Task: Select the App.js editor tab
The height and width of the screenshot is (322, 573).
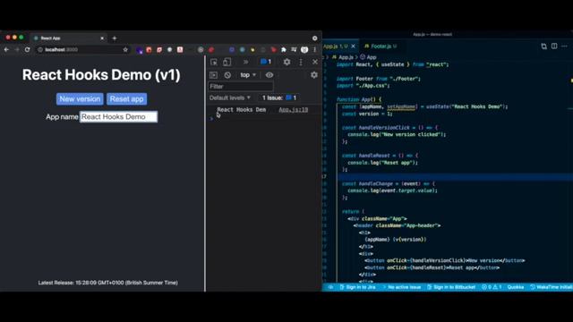Action: (336, 47)
